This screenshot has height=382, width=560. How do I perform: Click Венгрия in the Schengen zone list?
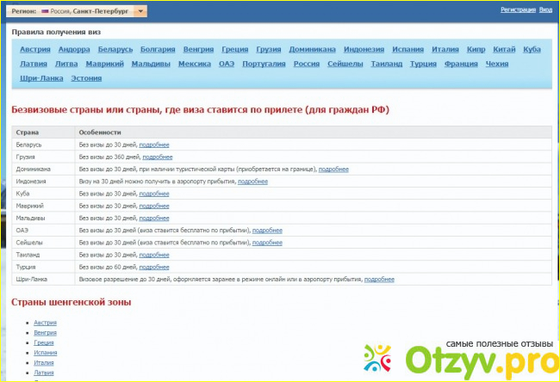pyautogui.click(x=46, y=332)
